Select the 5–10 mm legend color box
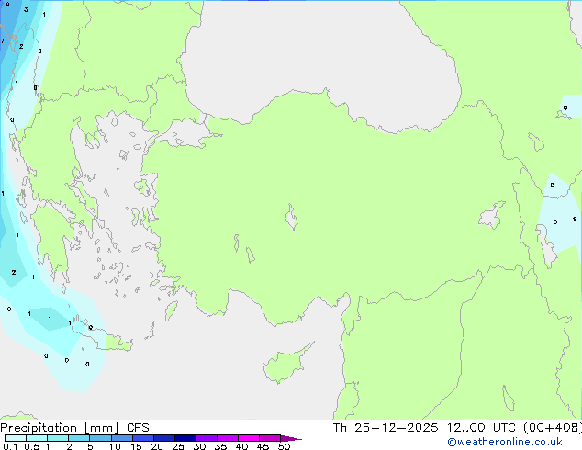 click(101, 438)
